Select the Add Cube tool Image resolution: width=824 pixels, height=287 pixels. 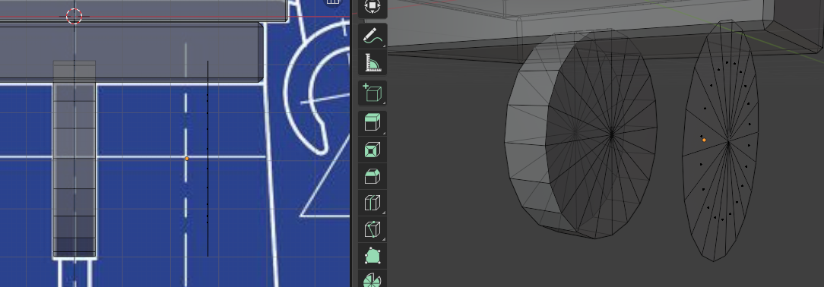(372, 93)
